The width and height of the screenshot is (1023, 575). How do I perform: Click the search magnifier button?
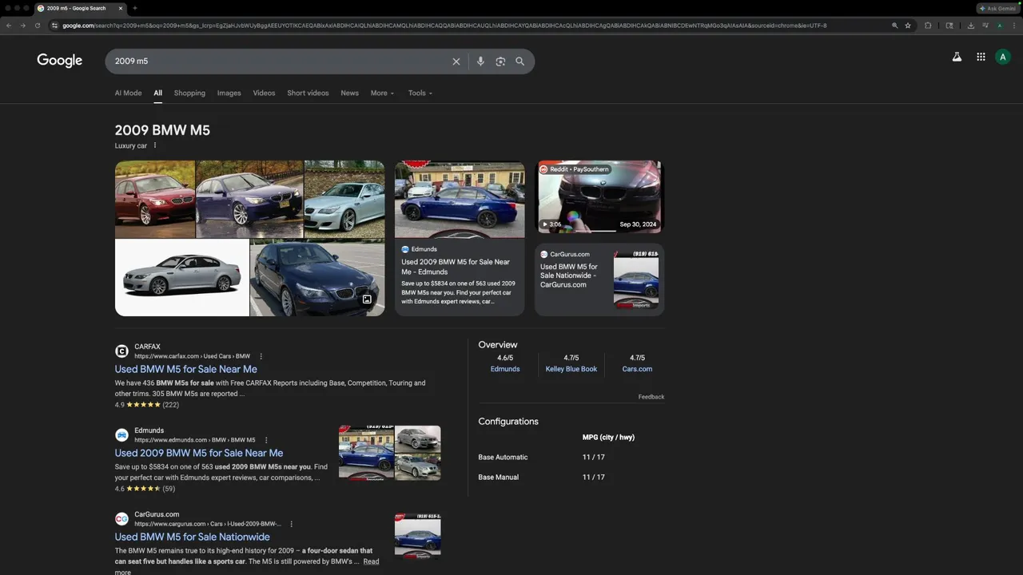click(x=520, y=61)
